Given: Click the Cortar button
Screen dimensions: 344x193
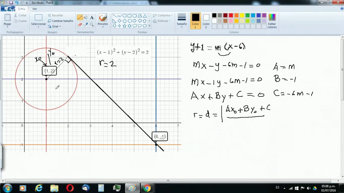Looking at the screenshot, I should coord(20,15).
